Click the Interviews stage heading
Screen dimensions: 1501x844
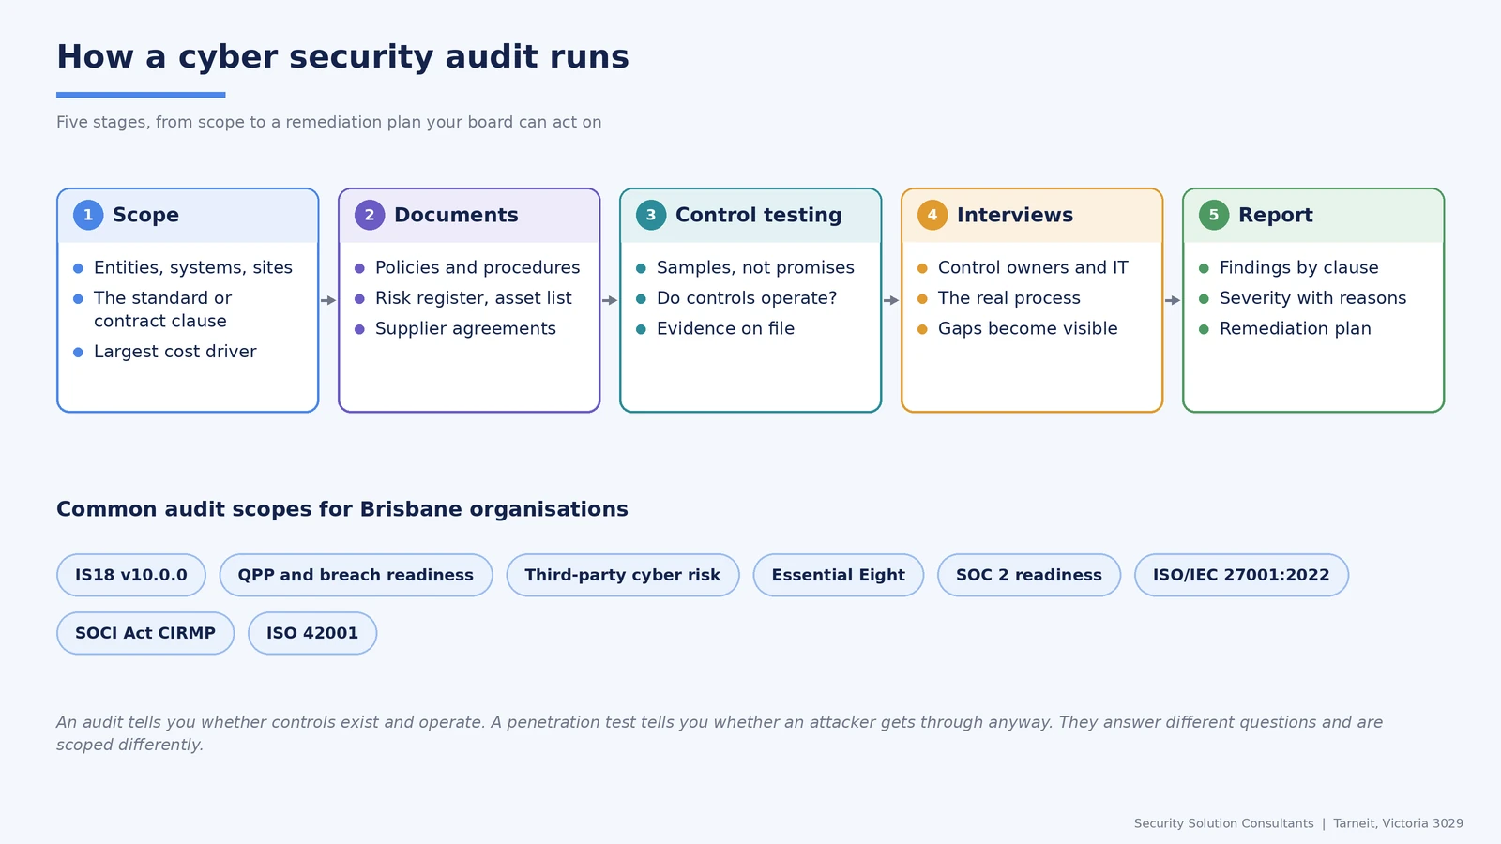tap(1015, 215)
